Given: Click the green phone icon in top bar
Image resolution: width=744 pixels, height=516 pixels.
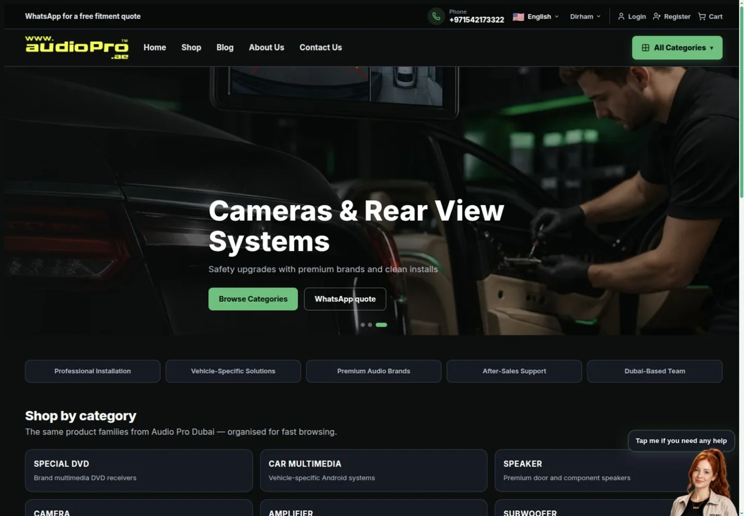Looking at the screenshot, I should click(436, 17).
